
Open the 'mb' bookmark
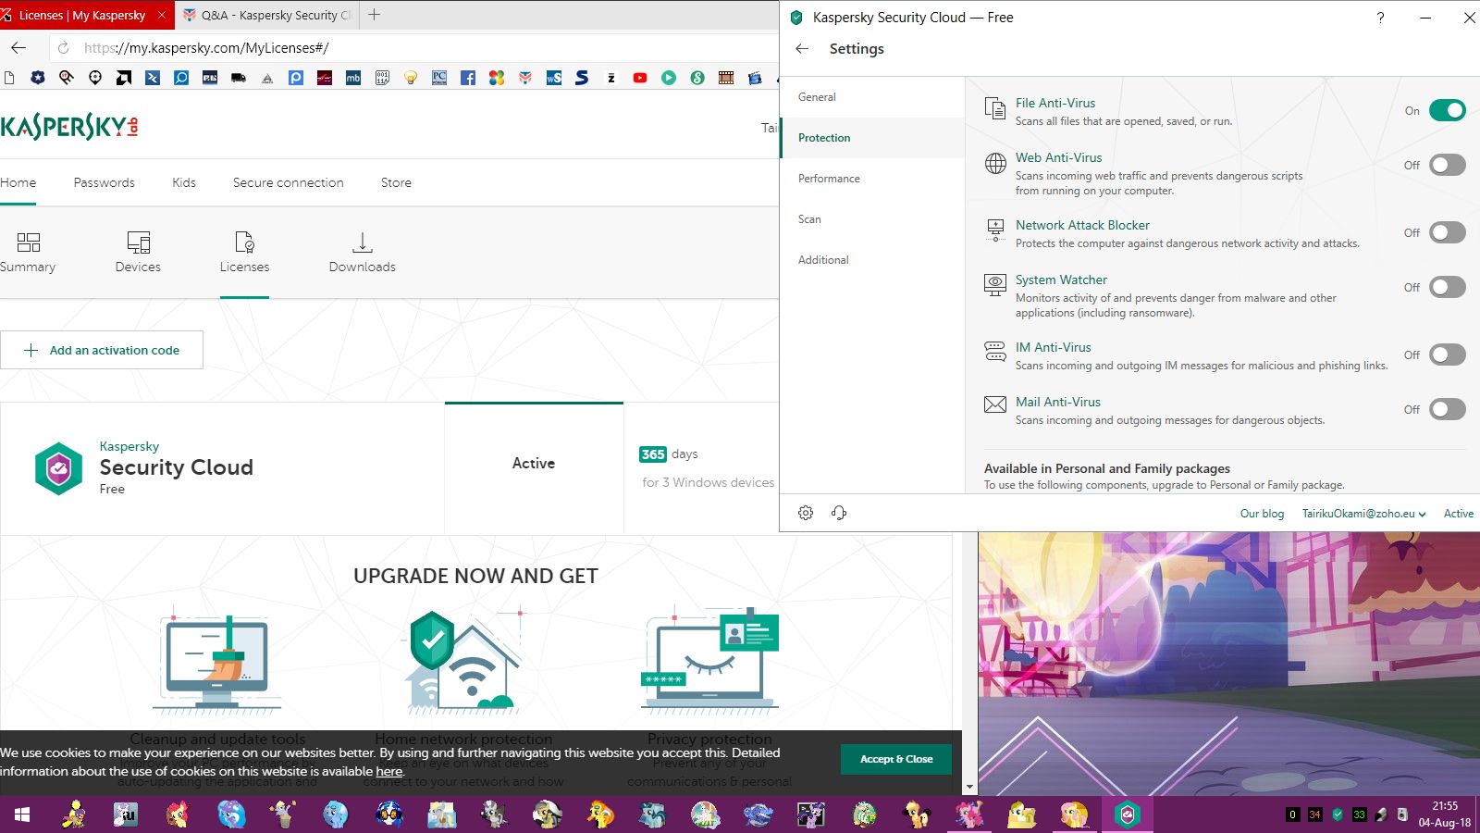pyautogui.click(x=353, y=79)
